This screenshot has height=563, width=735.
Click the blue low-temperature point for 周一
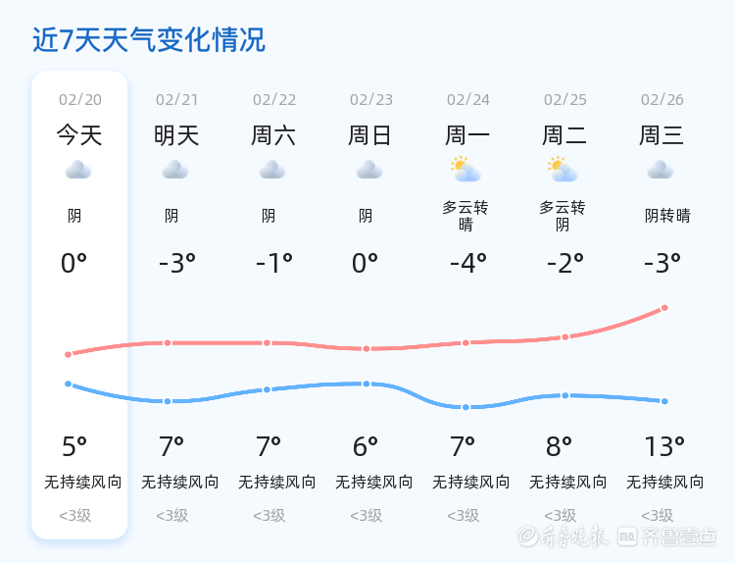tap(465, 407)
